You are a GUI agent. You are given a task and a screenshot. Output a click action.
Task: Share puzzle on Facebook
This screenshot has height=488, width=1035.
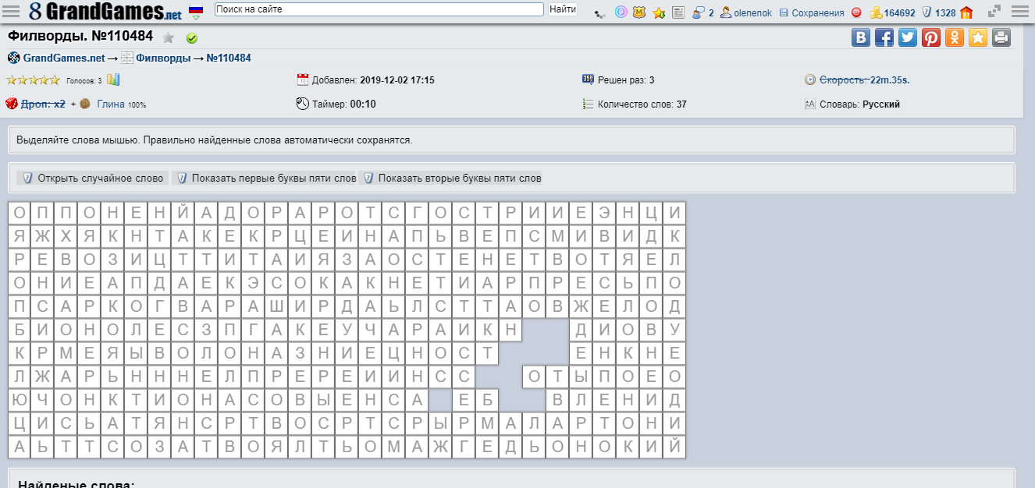coord(884,37)
